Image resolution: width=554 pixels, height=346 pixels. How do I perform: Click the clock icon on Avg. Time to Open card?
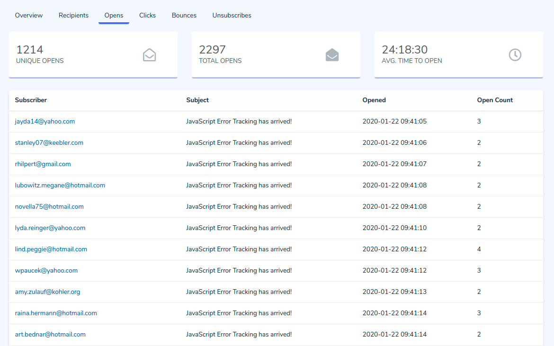click(515, 54)
